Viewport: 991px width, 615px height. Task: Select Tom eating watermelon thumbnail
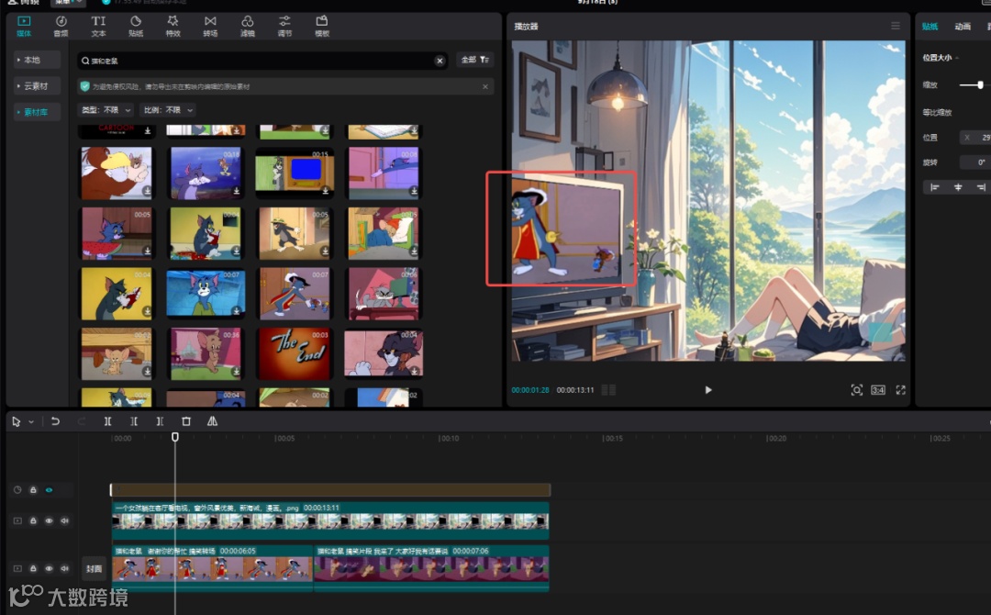(x=117, y=233)
